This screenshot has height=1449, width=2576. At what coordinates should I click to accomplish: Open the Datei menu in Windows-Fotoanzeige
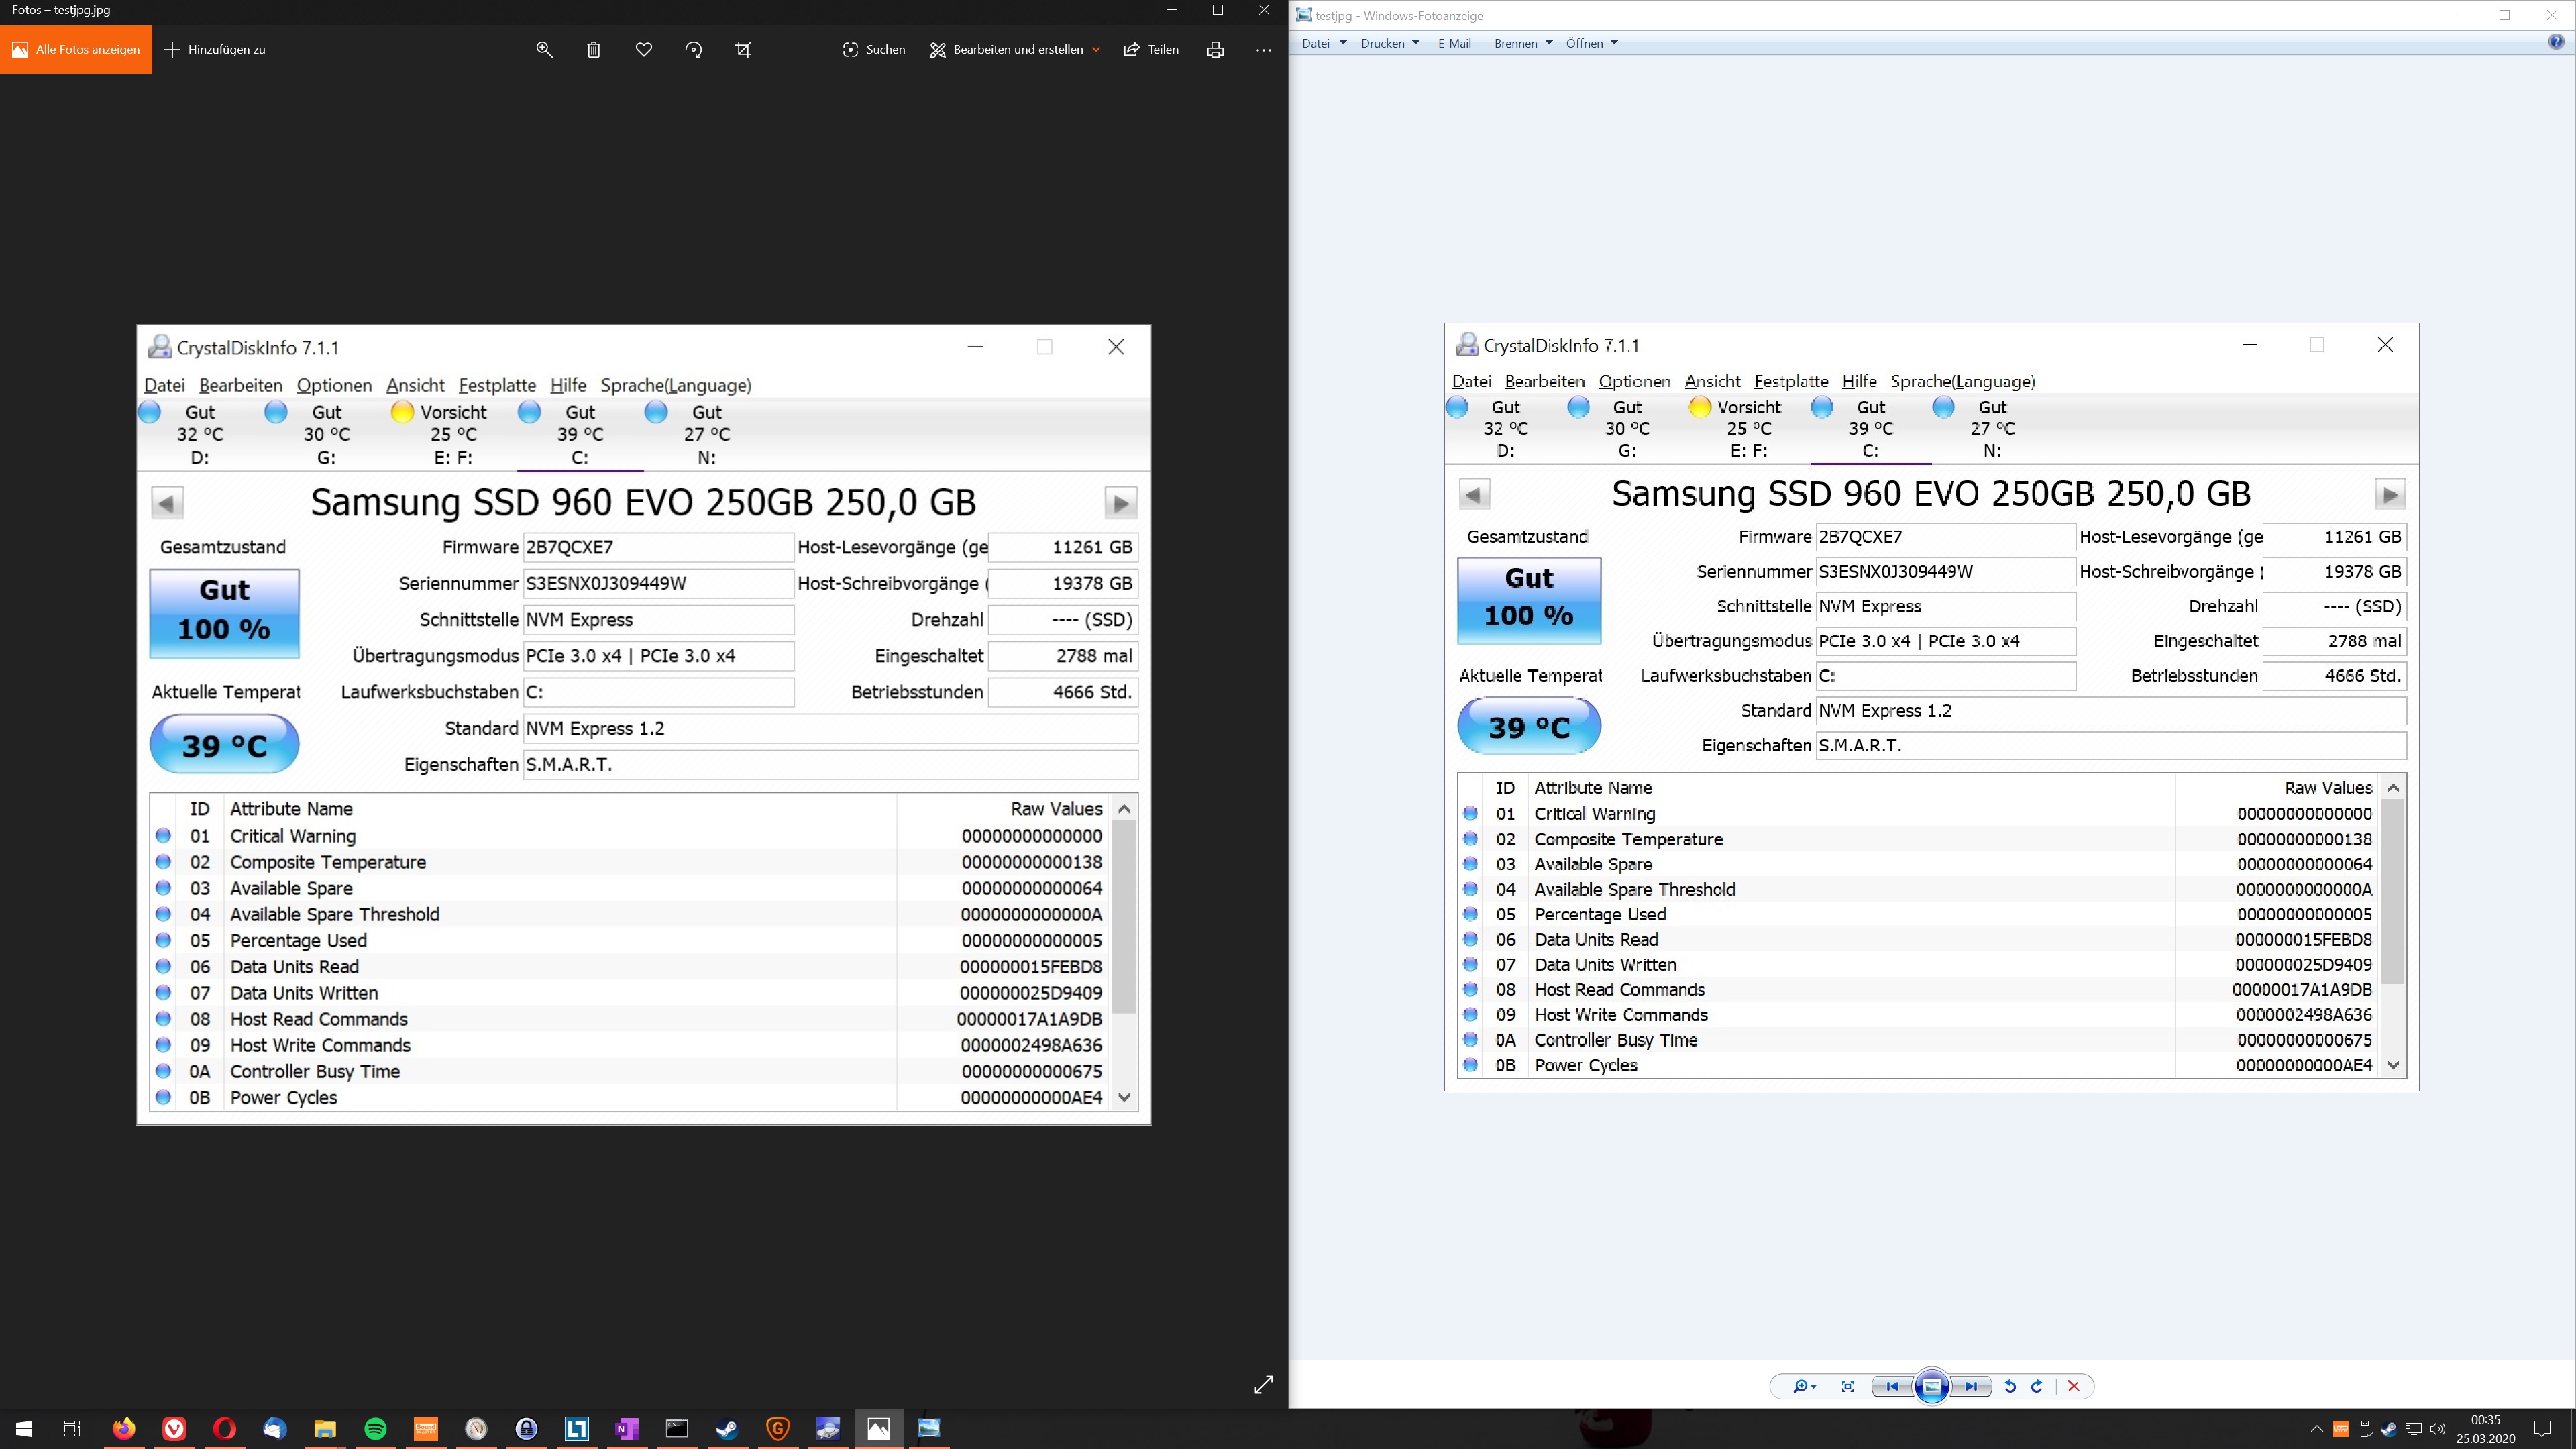click(x=1323, y=43)
